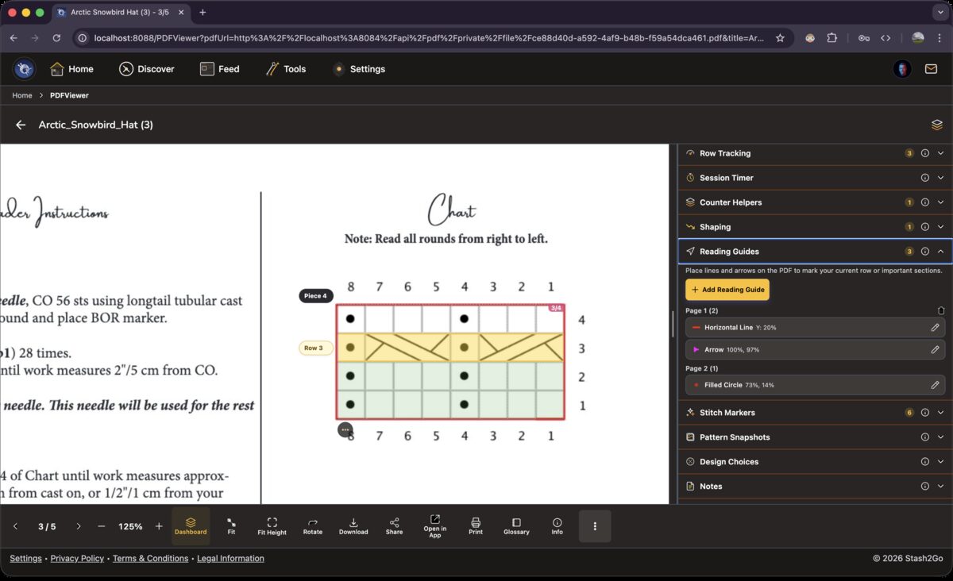The width and height of the screenshot is (953, 581).
Task: Open the Glossary from the bottom toolbar
Action: [x=516, y=525]
